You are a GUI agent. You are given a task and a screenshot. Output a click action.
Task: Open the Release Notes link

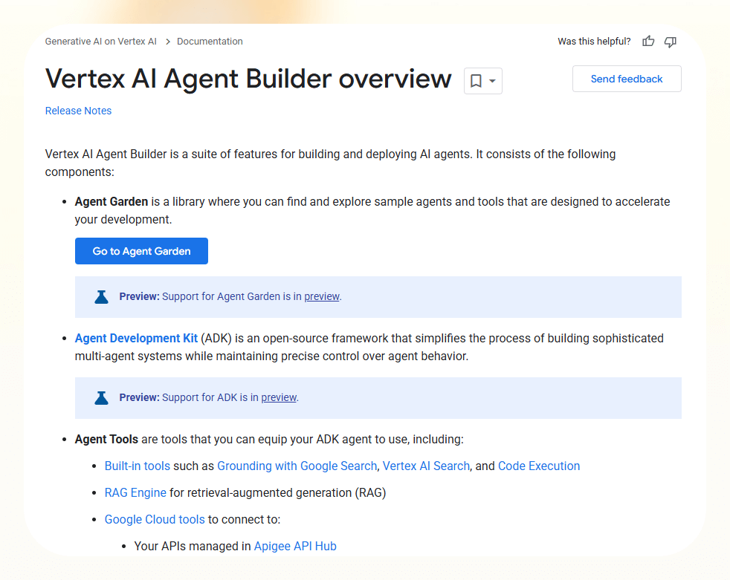(78, 111)
